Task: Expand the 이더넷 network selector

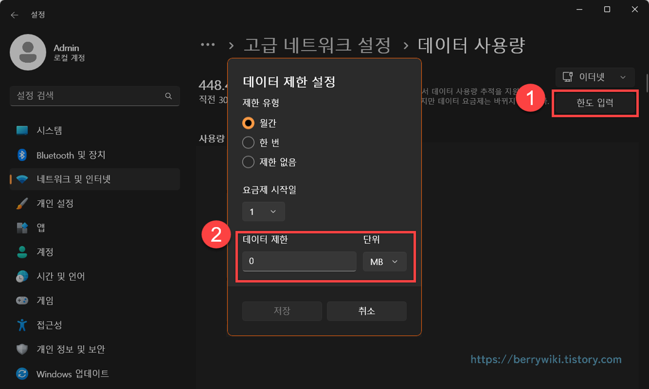Action: (594, 77)
